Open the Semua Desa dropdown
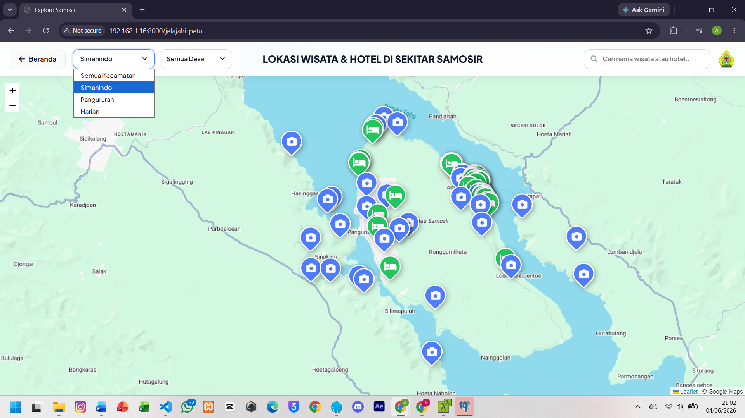The image size is (745, 418). [x=196, y=59]
